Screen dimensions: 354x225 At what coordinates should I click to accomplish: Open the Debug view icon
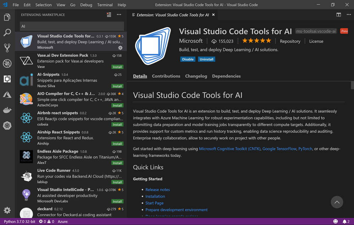(x=7, y=64)
